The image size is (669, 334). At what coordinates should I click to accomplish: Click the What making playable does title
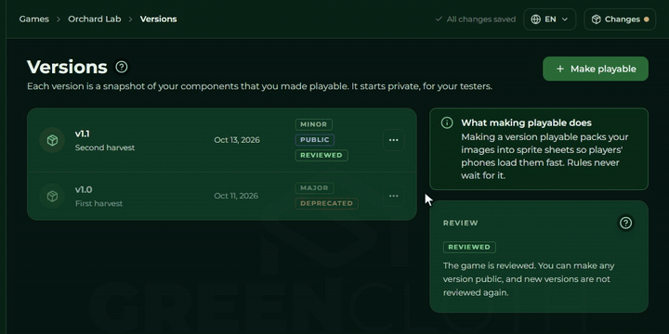click(526, 123)
